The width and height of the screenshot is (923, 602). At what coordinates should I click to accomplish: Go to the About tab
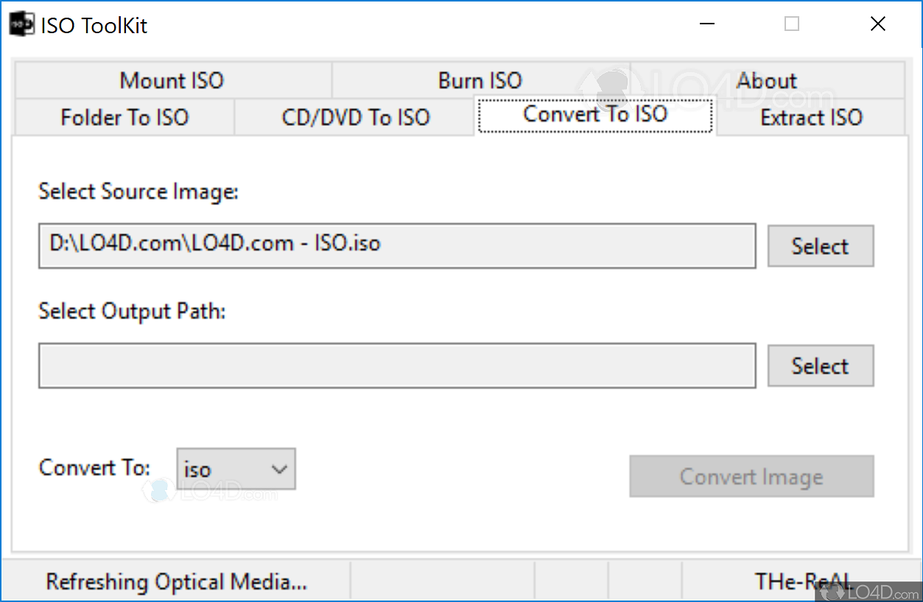point(767,80)
